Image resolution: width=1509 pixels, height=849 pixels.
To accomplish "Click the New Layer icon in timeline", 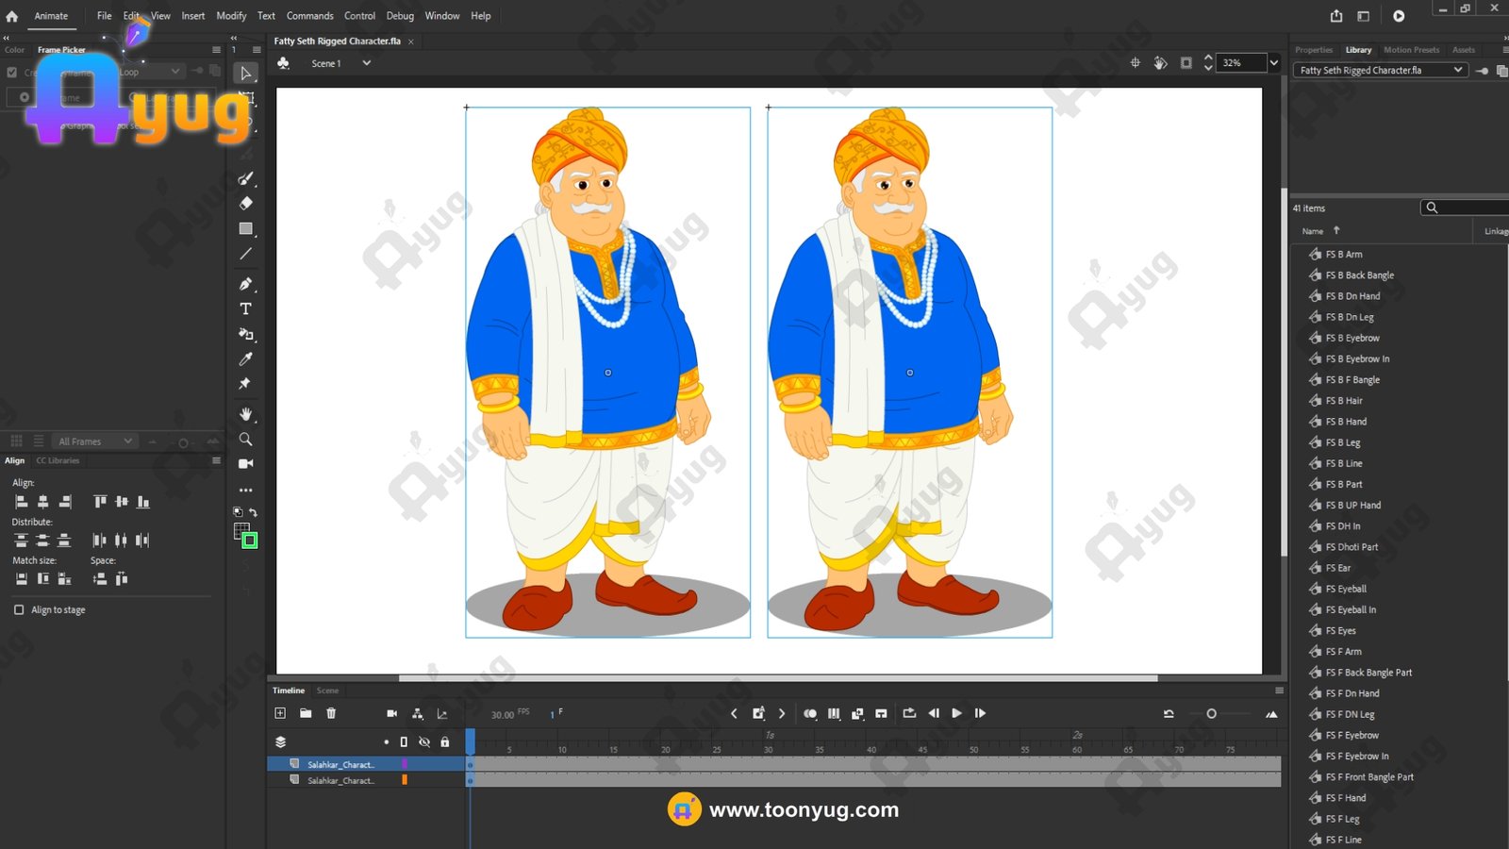I will tap(280, 713).
